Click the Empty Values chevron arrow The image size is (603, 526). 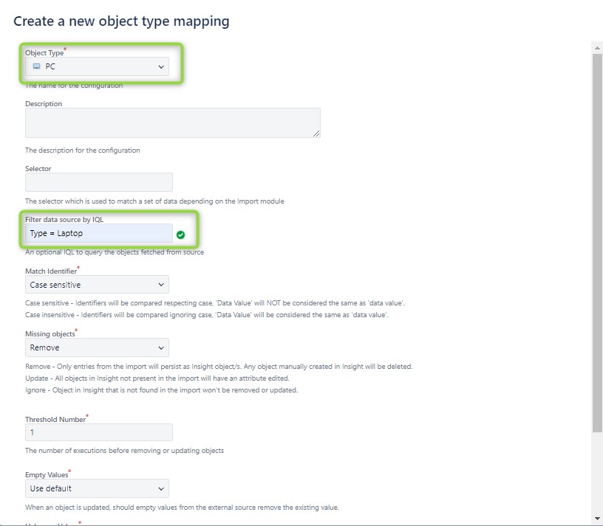tap(161, 489)
